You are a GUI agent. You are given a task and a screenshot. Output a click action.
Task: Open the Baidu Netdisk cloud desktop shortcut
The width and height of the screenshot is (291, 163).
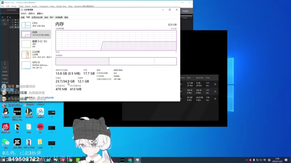(40, 113)
